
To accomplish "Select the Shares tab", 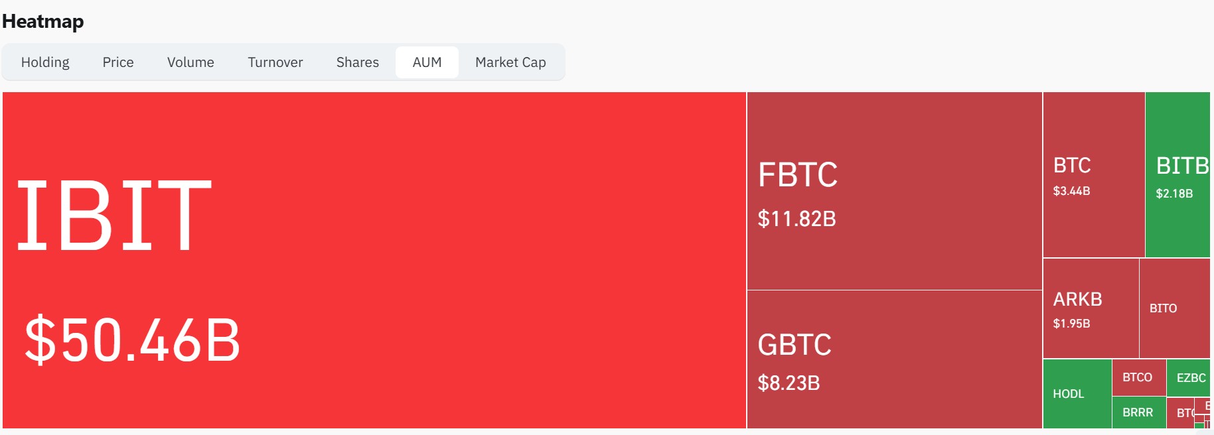I will click(x=358, y=62).
